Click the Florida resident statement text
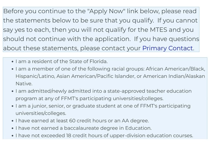The height and width of the screenshot is (144, 209). pos(61,61)
